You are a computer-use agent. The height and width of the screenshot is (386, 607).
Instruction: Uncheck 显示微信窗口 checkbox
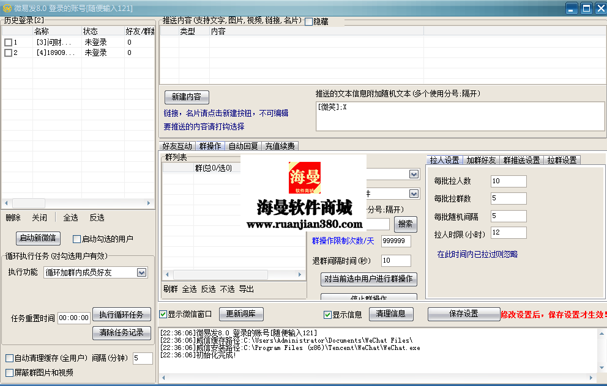163,314
